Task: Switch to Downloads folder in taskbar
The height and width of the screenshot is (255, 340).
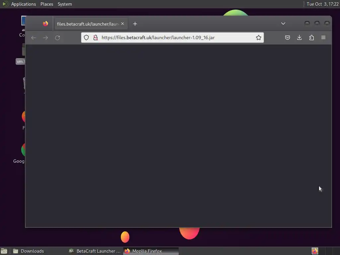Action: (29, 251)
